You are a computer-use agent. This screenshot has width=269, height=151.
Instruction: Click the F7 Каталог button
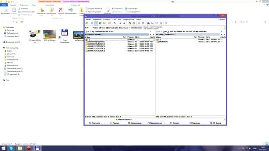[x=175, y=123]
